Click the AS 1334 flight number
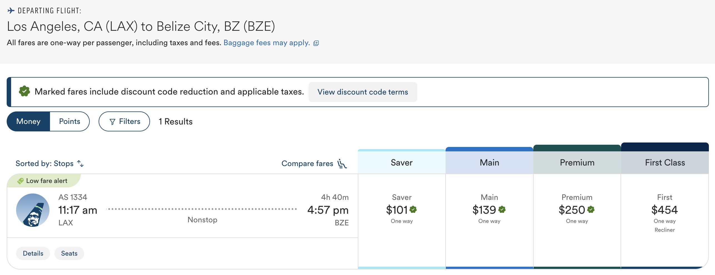 pos(73,197)
